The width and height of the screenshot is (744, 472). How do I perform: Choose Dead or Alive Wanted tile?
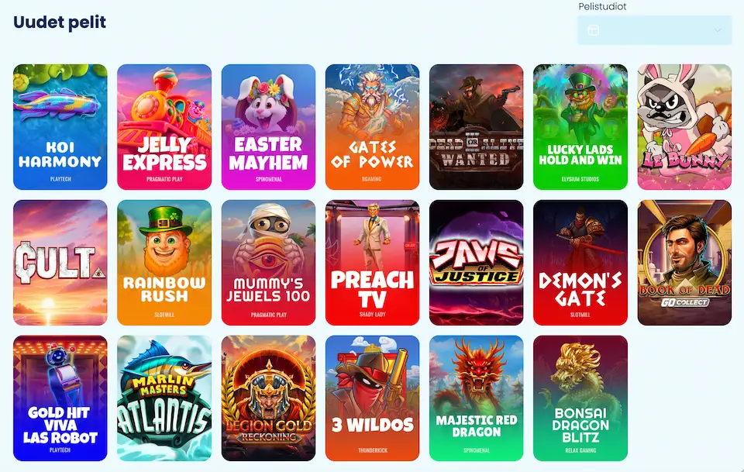[477, 127]
